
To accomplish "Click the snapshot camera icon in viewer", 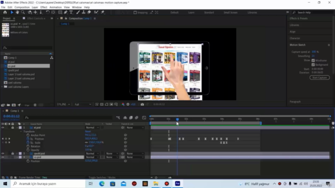I will (x=142, y=104).
